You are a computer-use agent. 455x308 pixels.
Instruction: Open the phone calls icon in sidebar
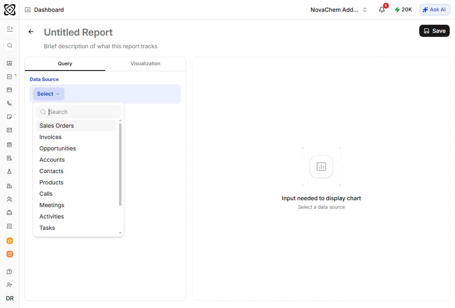(10, 103)
